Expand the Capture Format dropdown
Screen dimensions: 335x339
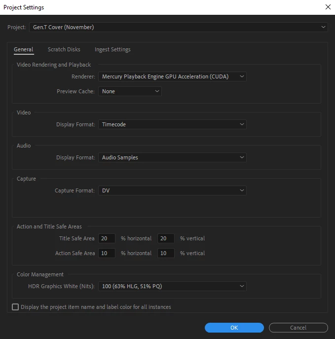172,190
